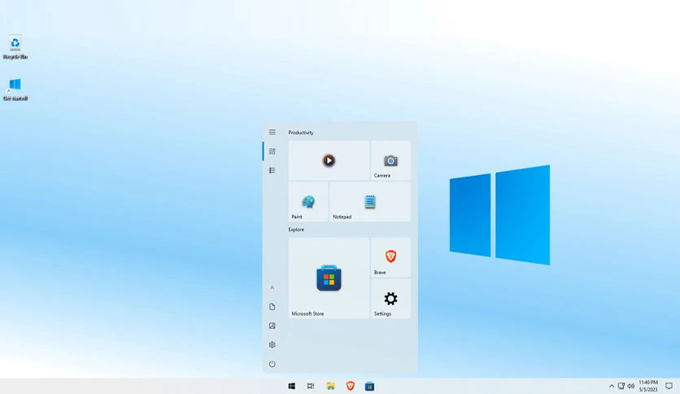Screen dimensions: 680x394
Task: Click the Windows Start button on taskbar
Action: pyautogui.click(x=292, y=386)
